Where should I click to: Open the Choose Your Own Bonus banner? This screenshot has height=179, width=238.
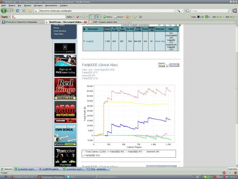65,135
